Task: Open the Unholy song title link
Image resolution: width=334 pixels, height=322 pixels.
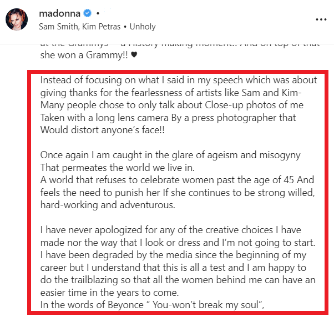Action: [143, 27]
